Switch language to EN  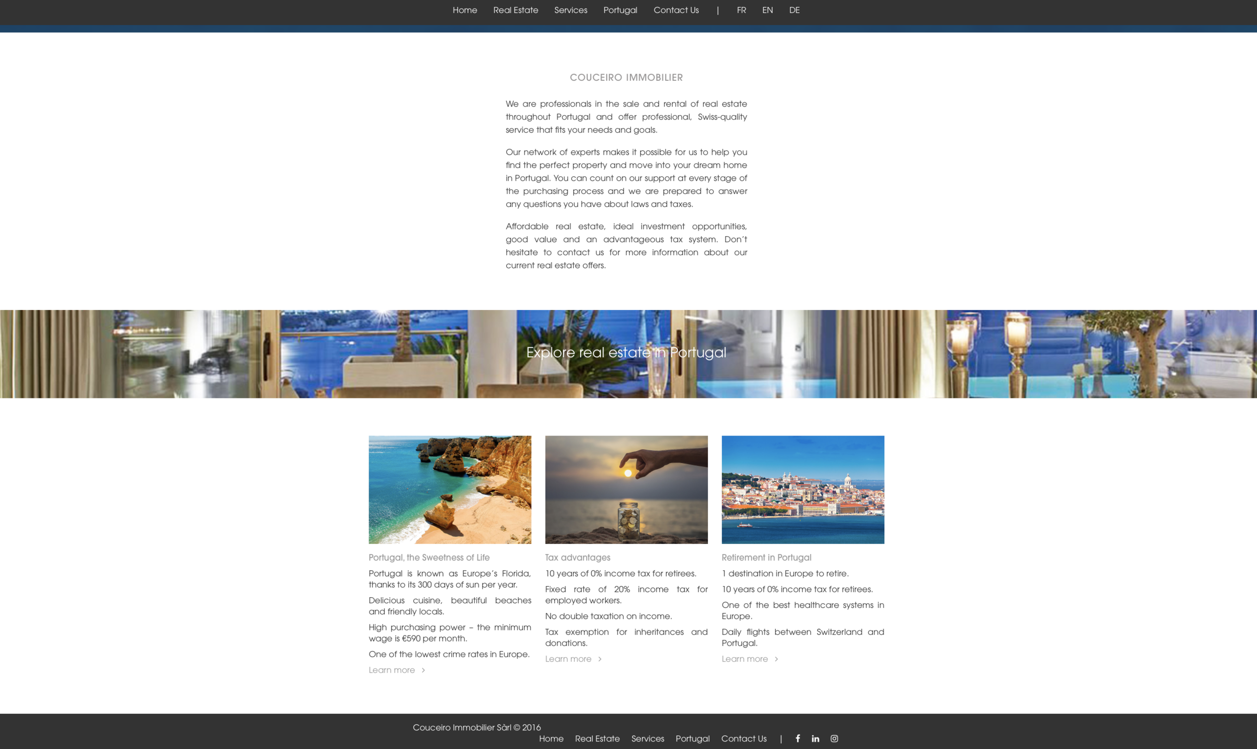click(768, 10)
